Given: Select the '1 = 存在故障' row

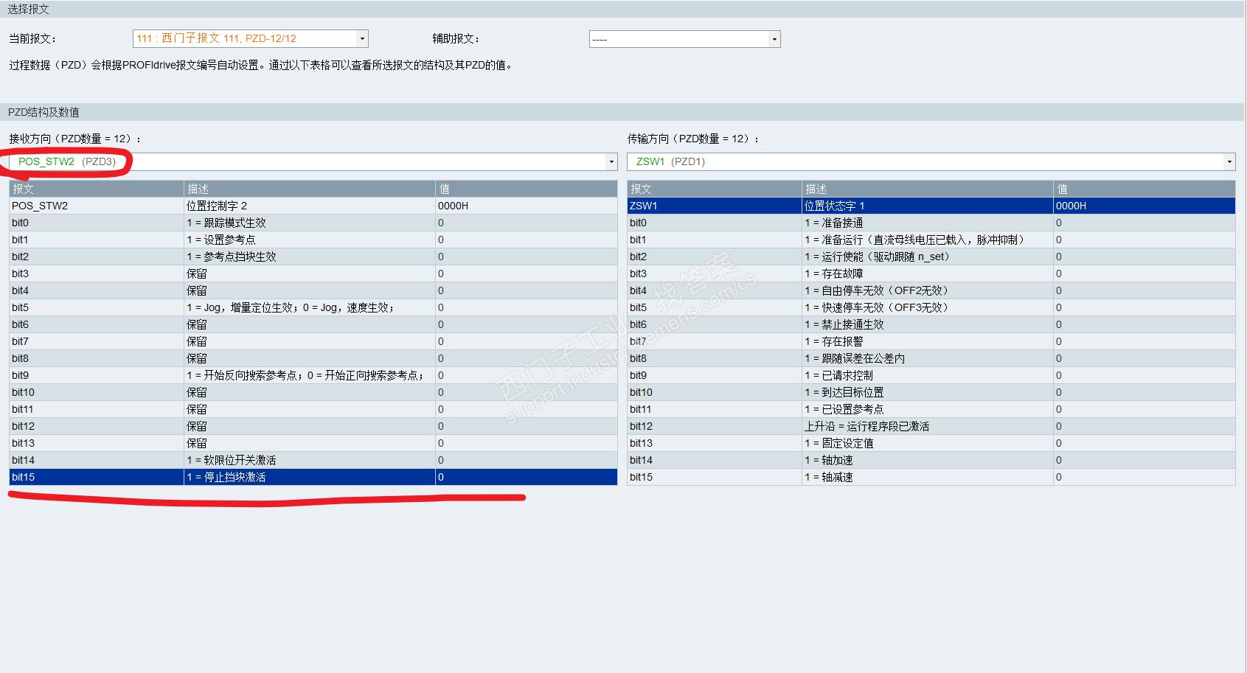Looking at the screenshot, I should tap(931, 273).
